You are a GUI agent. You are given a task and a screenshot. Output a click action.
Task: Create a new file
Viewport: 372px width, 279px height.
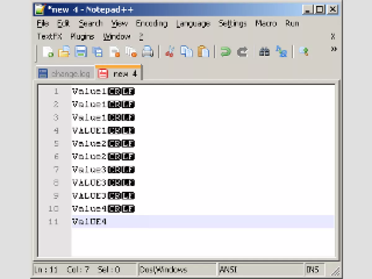click(48, 52)
